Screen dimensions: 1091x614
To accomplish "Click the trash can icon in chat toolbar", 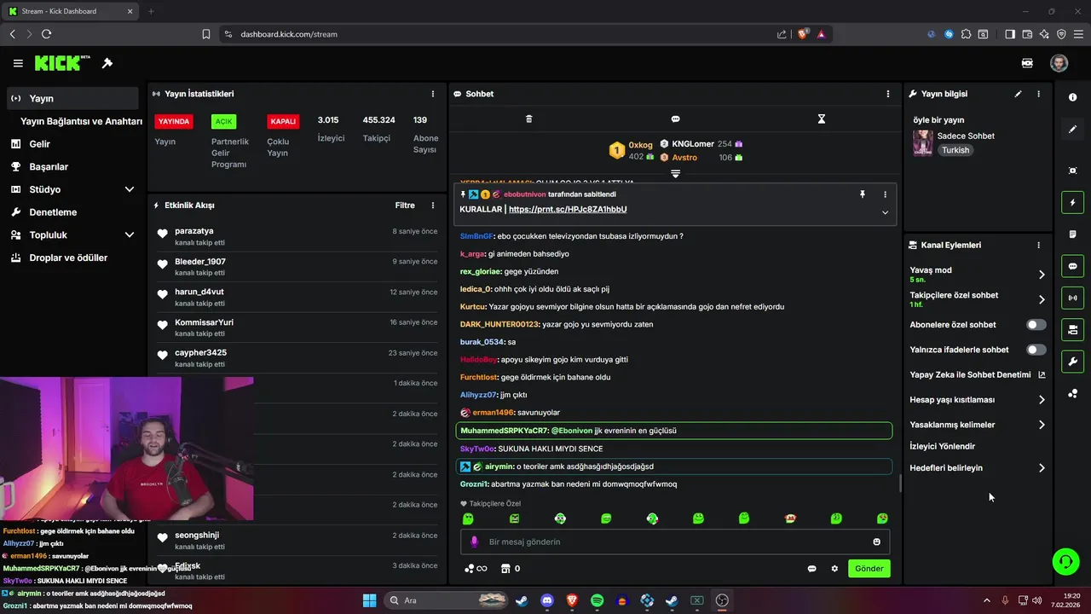I will (528, 119).
